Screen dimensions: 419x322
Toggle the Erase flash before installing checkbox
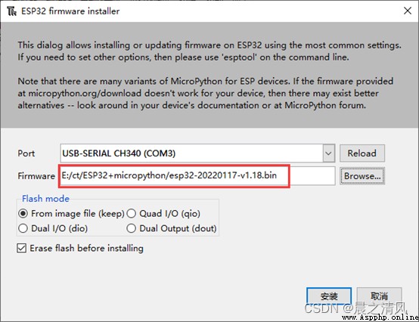click(x=22, y=248)
